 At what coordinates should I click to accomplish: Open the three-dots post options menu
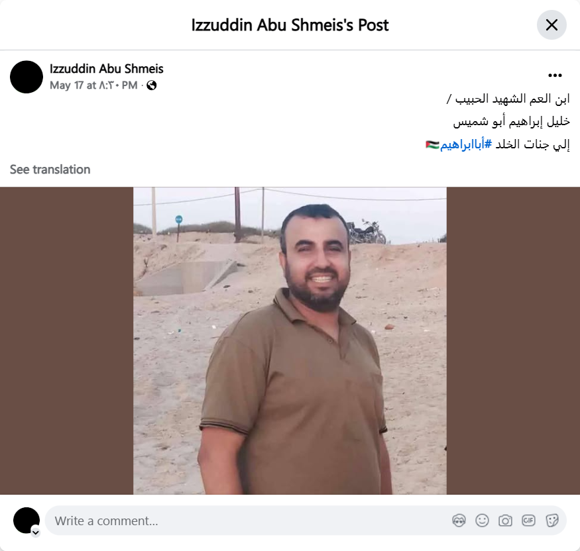tap(555, 75)
